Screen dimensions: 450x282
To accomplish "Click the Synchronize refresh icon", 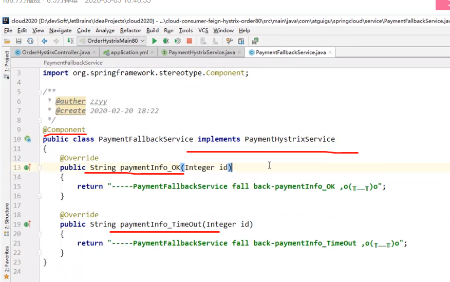I will click(30, 41).
